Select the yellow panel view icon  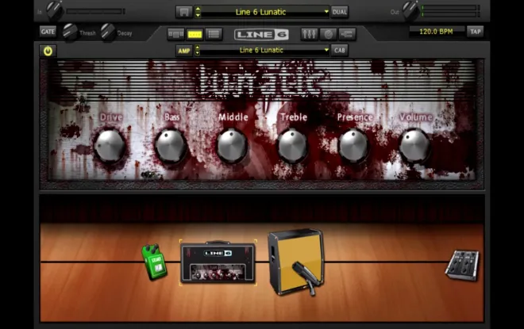pos(195,34)
